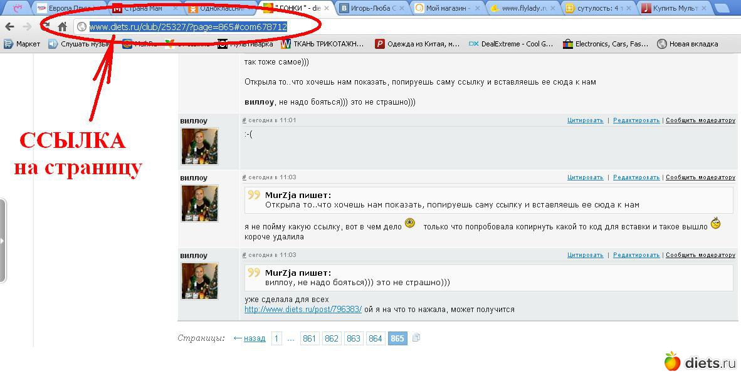741x376 pixels.
Task: Go to page 863 in pagination
Action: [354, 338]
